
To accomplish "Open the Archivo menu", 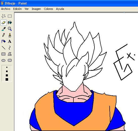I will tap(6, 9).
